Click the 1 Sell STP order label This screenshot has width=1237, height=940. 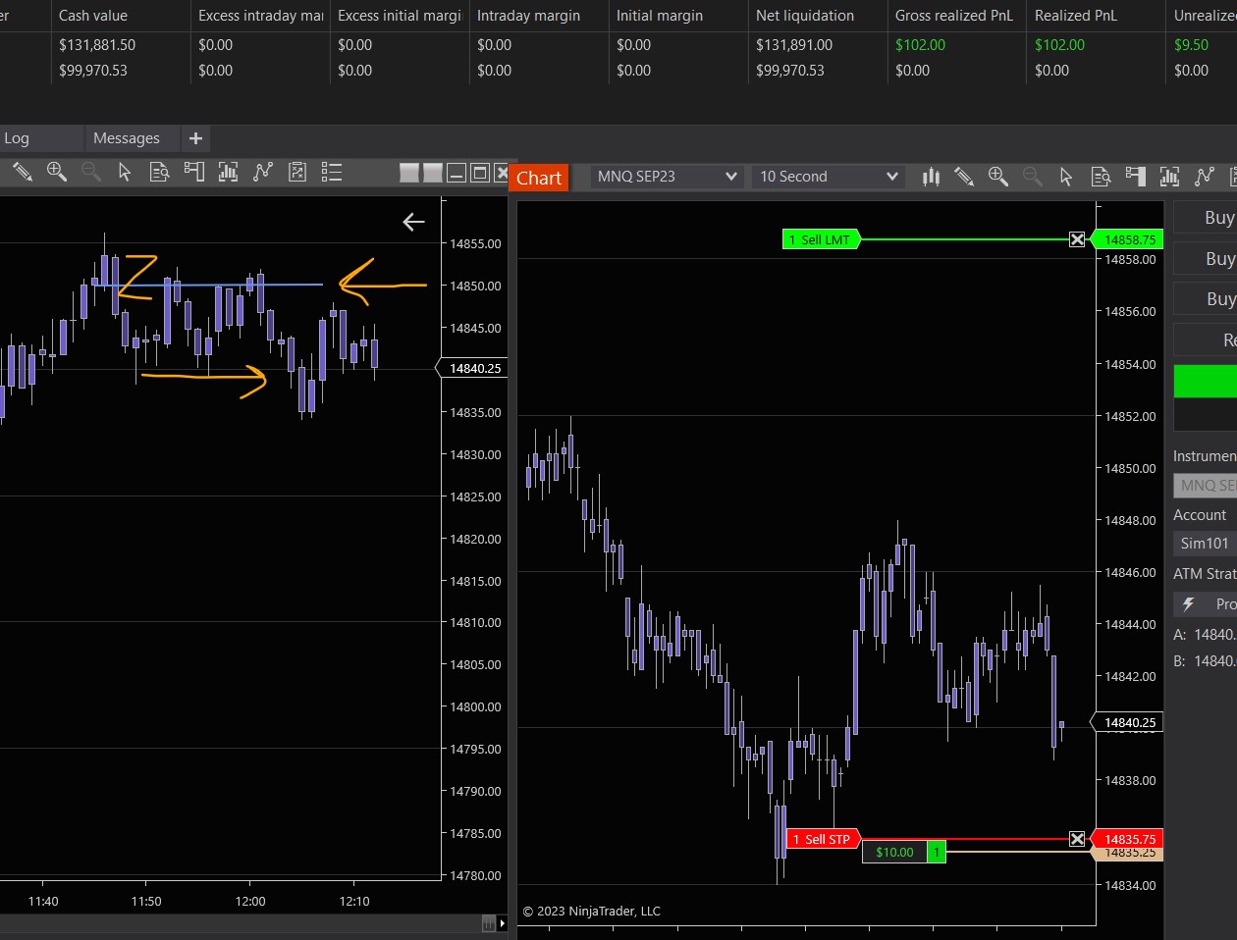point(822,839)
